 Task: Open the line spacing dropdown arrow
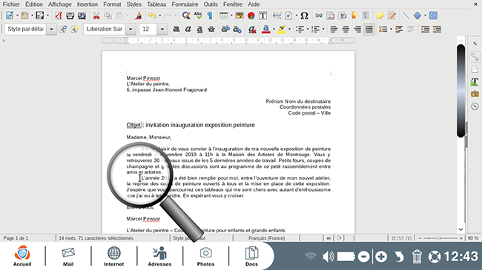pyautogui.click(x=391, y=29)
